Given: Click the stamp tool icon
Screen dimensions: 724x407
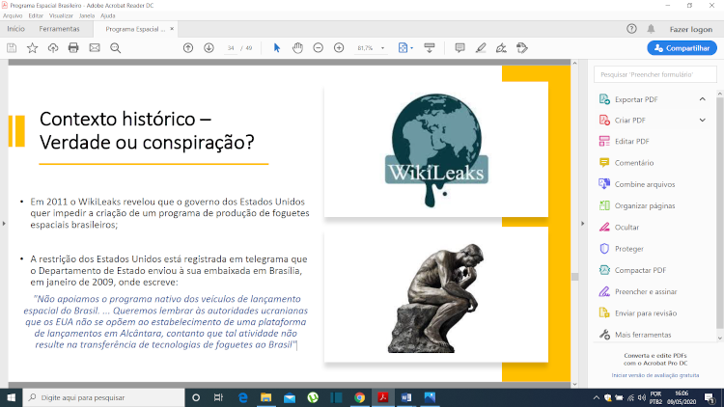Looking at the screenshot, I should [521, 48].
